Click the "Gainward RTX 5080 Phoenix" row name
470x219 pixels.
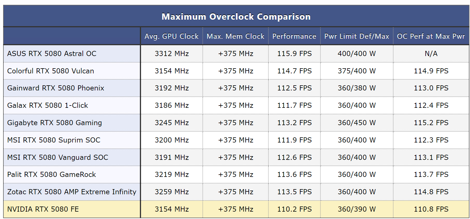click(56, 88)
